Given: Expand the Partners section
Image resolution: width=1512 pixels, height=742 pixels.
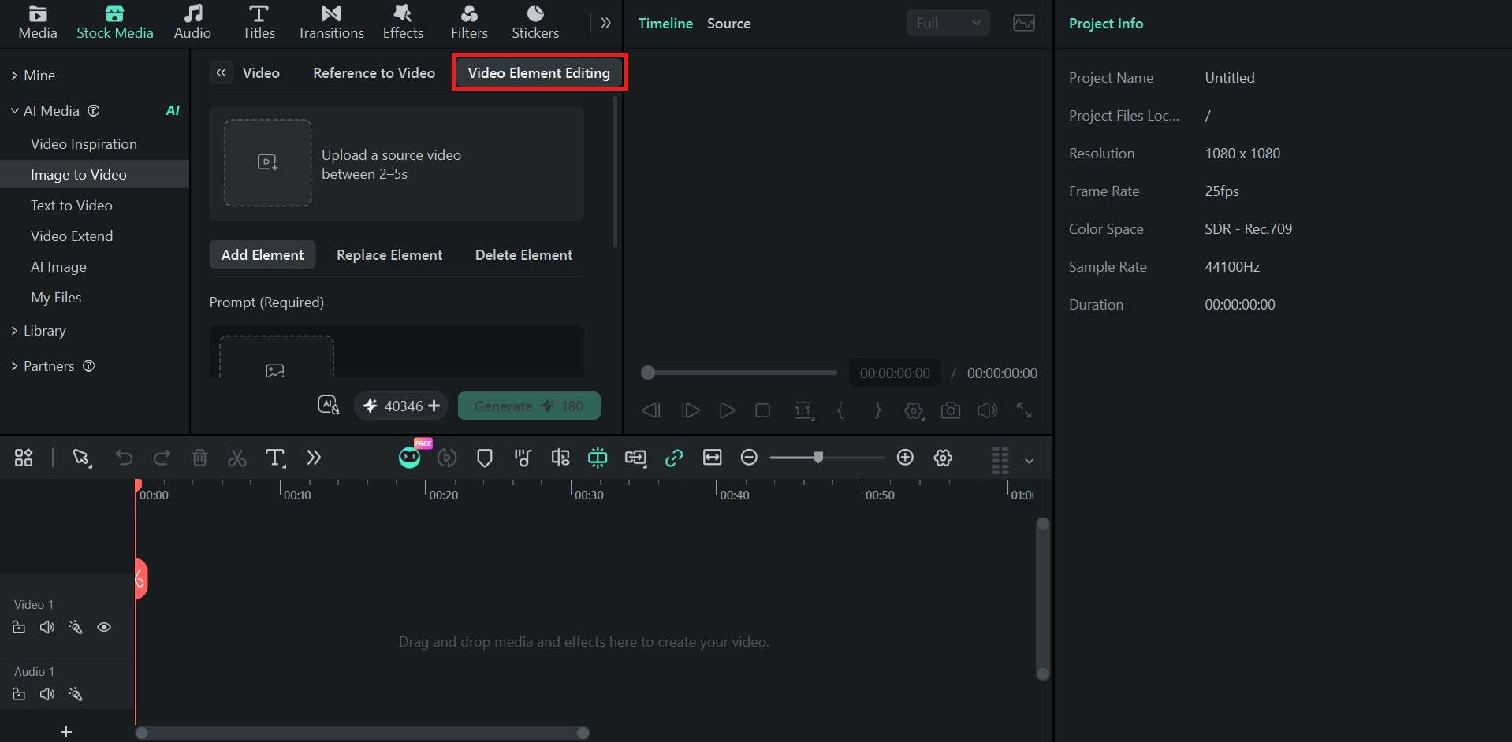Looking at the screenshot, I should click(x=14, y=366).
